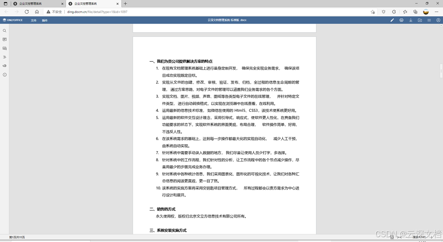443x242 pixels.
Task: Click the document title in the header
Action: tap(227, 20)
